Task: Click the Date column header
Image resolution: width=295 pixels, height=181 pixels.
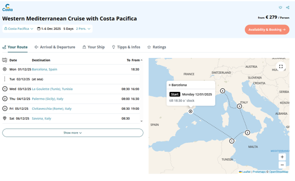Action: pos(13,60)
